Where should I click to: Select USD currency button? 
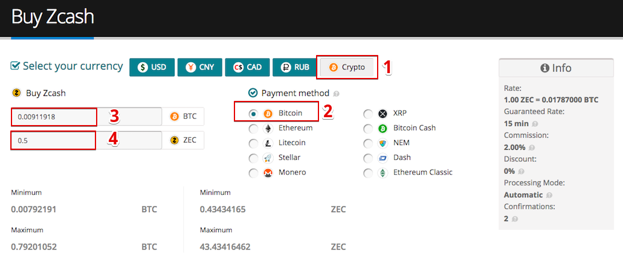[x=152, y=68]
